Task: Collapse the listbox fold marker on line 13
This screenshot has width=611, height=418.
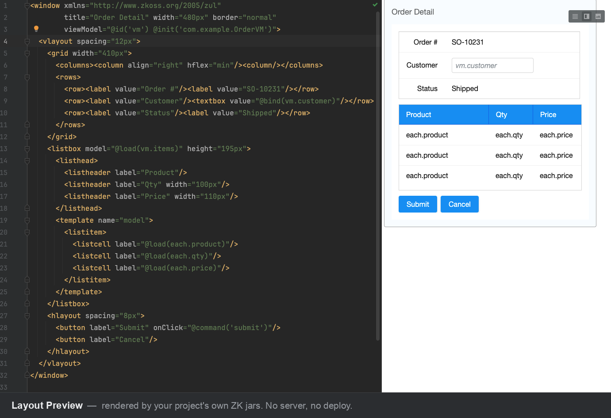Action: [27, 148]
